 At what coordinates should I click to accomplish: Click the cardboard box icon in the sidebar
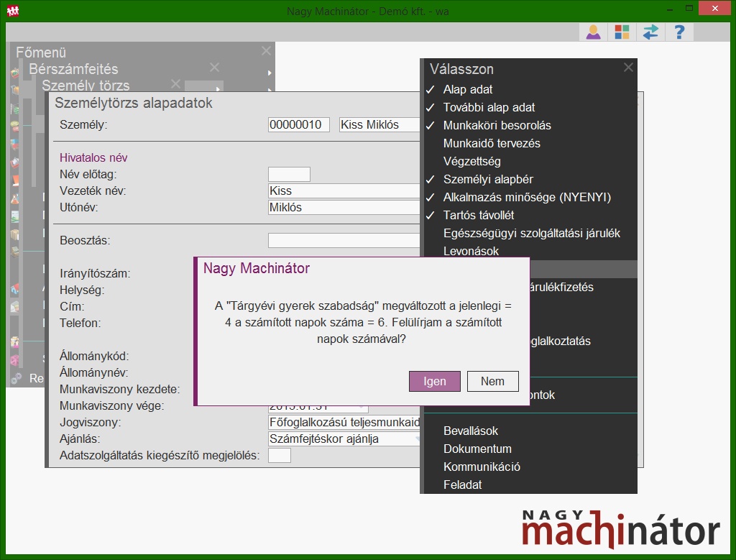pos(15,234)
